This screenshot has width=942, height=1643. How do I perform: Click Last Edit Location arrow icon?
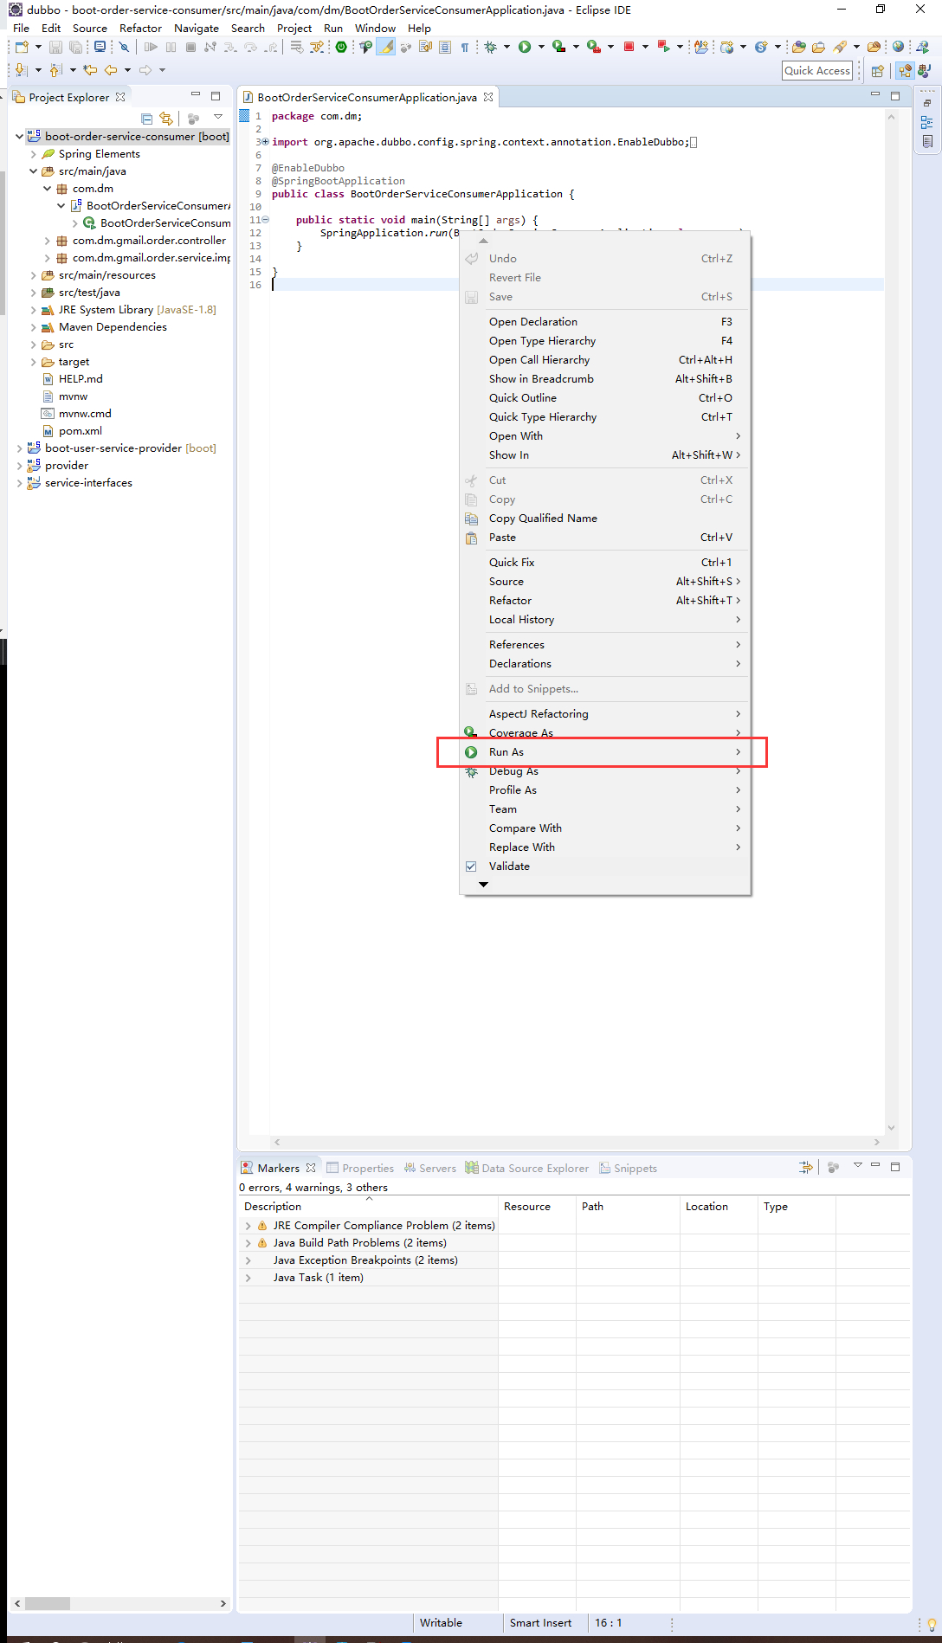(90, 70)
